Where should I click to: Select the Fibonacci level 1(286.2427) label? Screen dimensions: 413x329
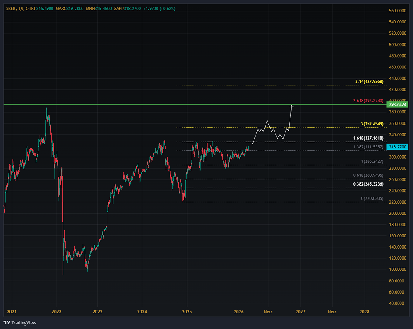pos(372,161)
